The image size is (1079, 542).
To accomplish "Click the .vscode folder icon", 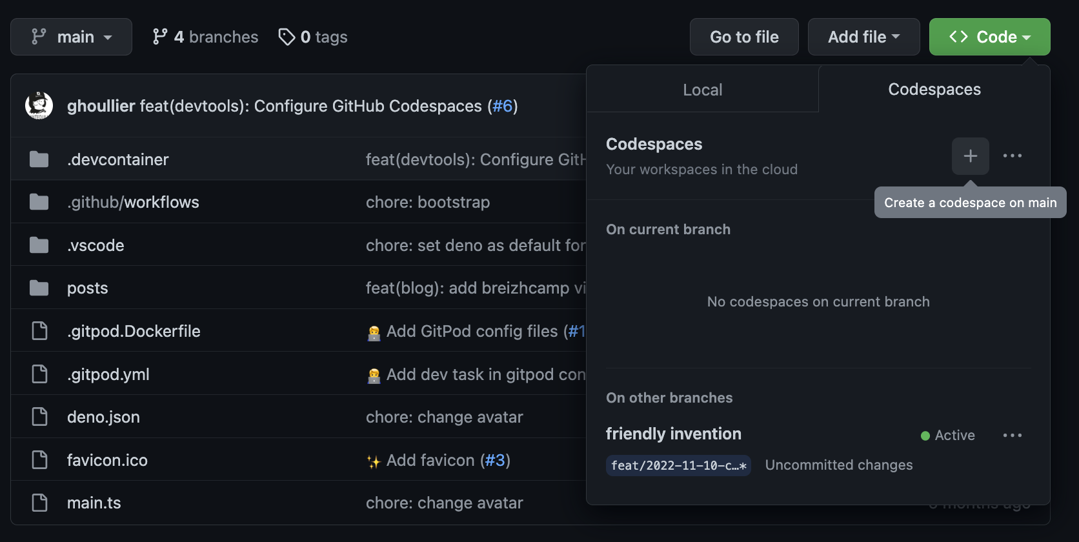I will (39, 245).
